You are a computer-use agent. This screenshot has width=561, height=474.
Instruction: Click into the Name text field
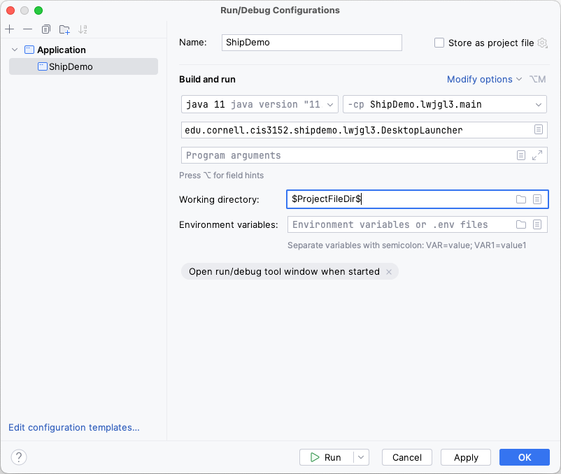311,43
